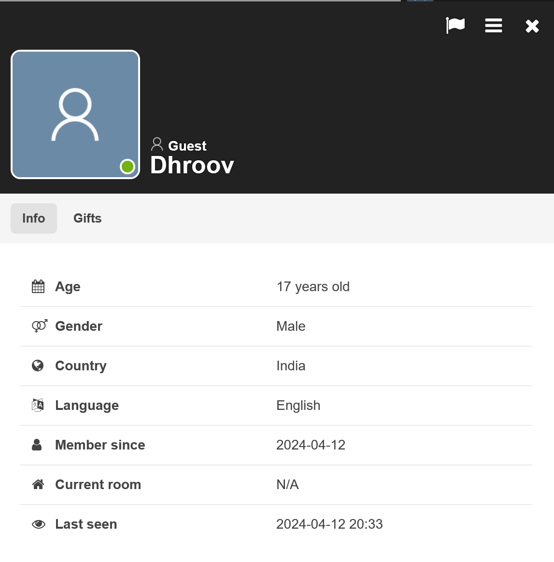Click the person icon beside Member since
The width and height of the screenshot is (554, 562).
coord(37,445)
